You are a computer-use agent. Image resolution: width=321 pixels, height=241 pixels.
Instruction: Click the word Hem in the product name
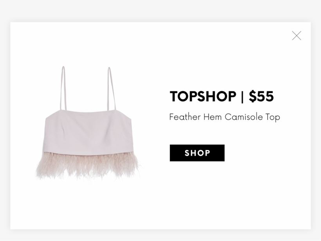pyautogui.click(x=213, y=117)
